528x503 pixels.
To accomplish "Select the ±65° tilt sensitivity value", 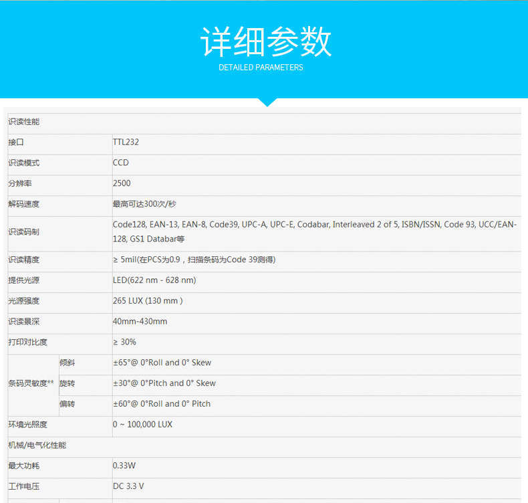I will point(162,363).
